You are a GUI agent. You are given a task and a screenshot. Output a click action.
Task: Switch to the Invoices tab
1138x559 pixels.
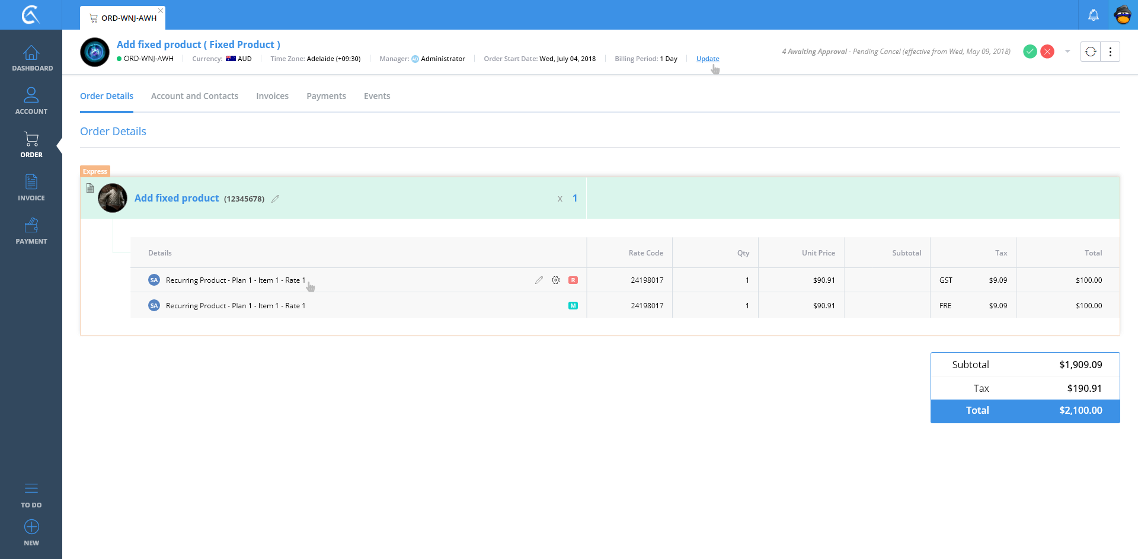point(272,96)
